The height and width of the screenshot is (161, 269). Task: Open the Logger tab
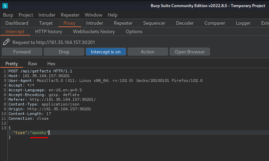tap(243, 23)
